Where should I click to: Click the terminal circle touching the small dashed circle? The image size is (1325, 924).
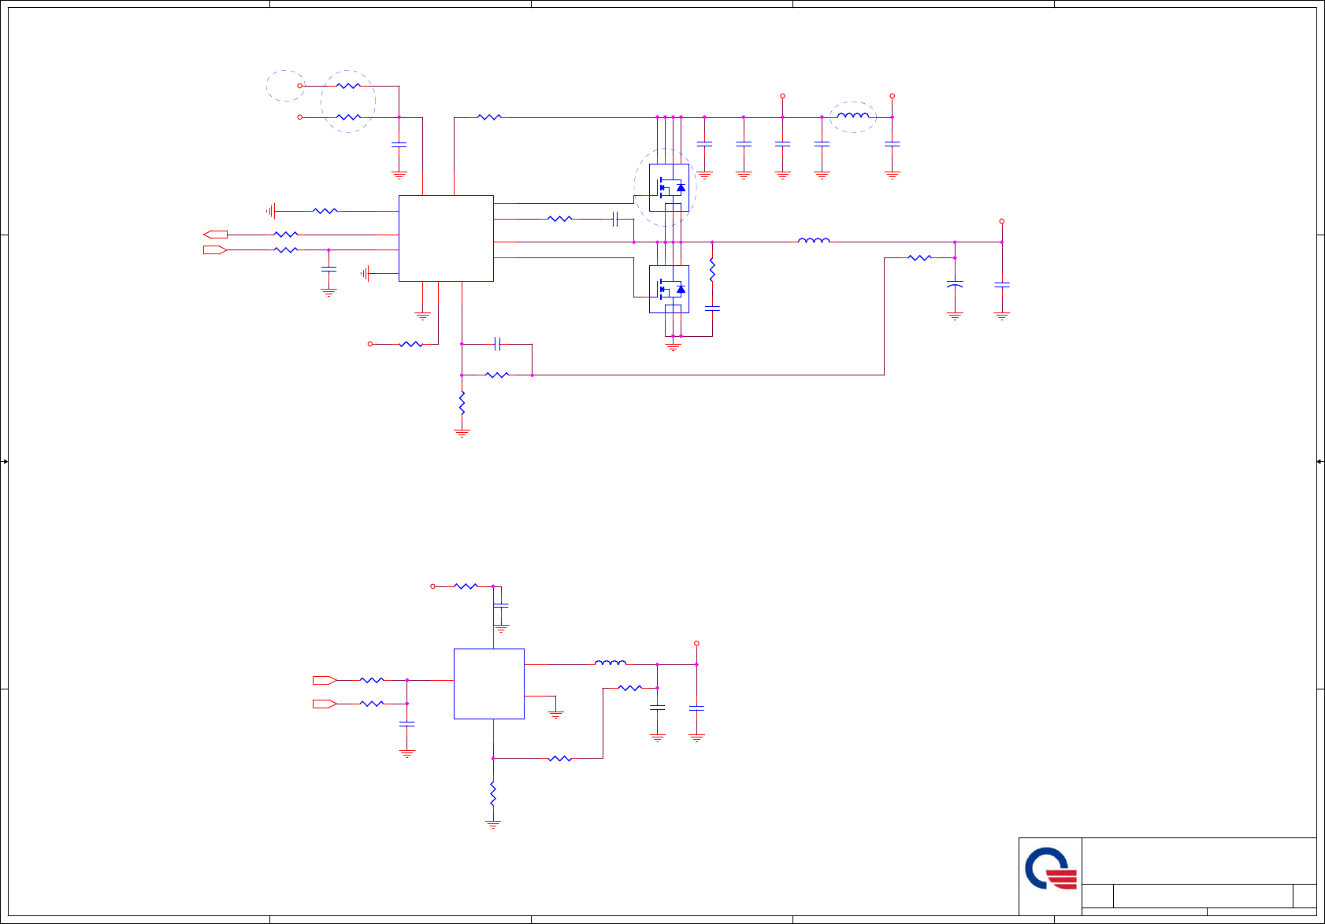[300, 86]
